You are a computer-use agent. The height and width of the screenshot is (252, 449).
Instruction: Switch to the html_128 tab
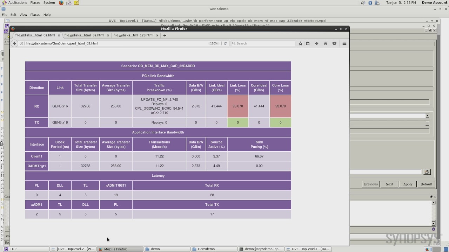tap(133, 35)
